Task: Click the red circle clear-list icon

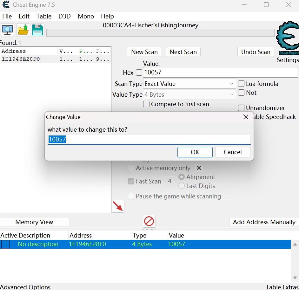Action: [149, 221]
